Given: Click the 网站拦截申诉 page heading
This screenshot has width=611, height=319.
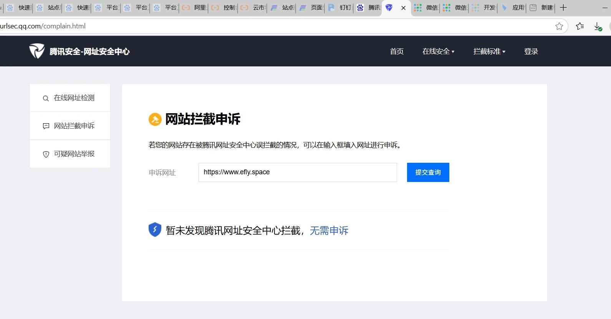Looking at the screenshot, I should (203, 119).
